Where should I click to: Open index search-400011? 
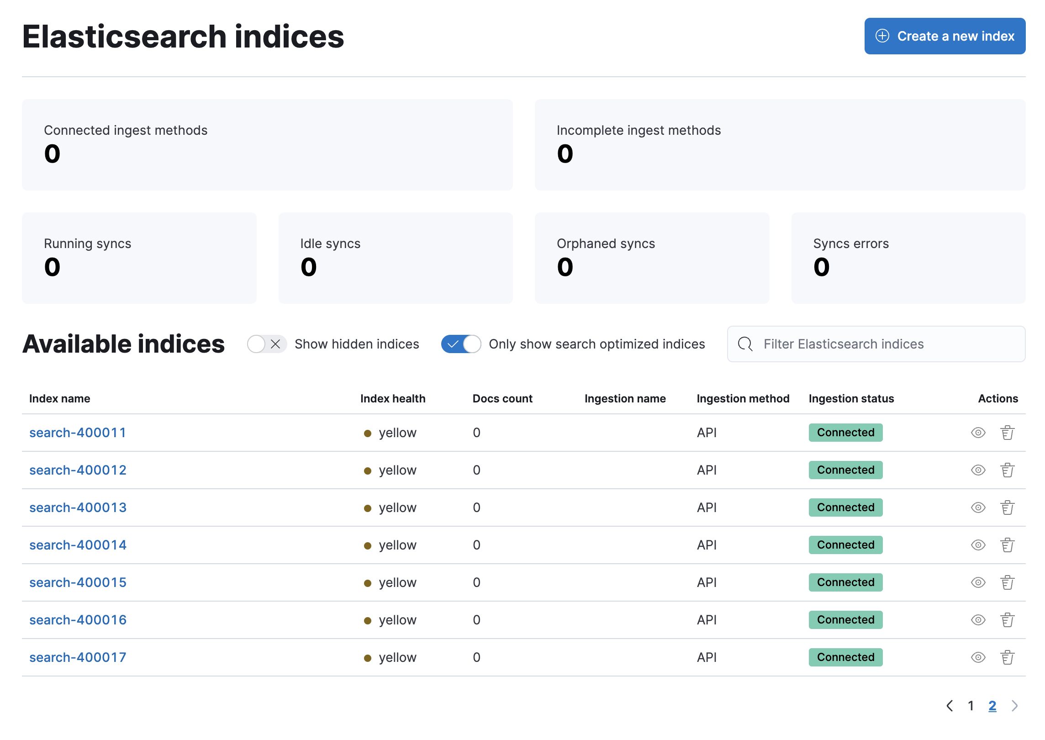[x=78, y=433]
